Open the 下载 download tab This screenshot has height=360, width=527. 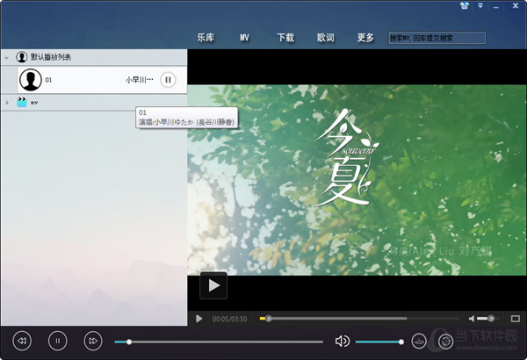click(x=285, y=37)
